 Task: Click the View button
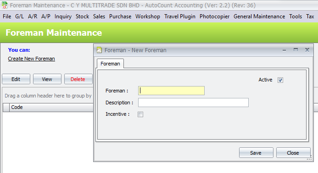(47, 79)
